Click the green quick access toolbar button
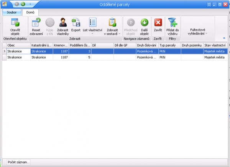 [23, 5]
